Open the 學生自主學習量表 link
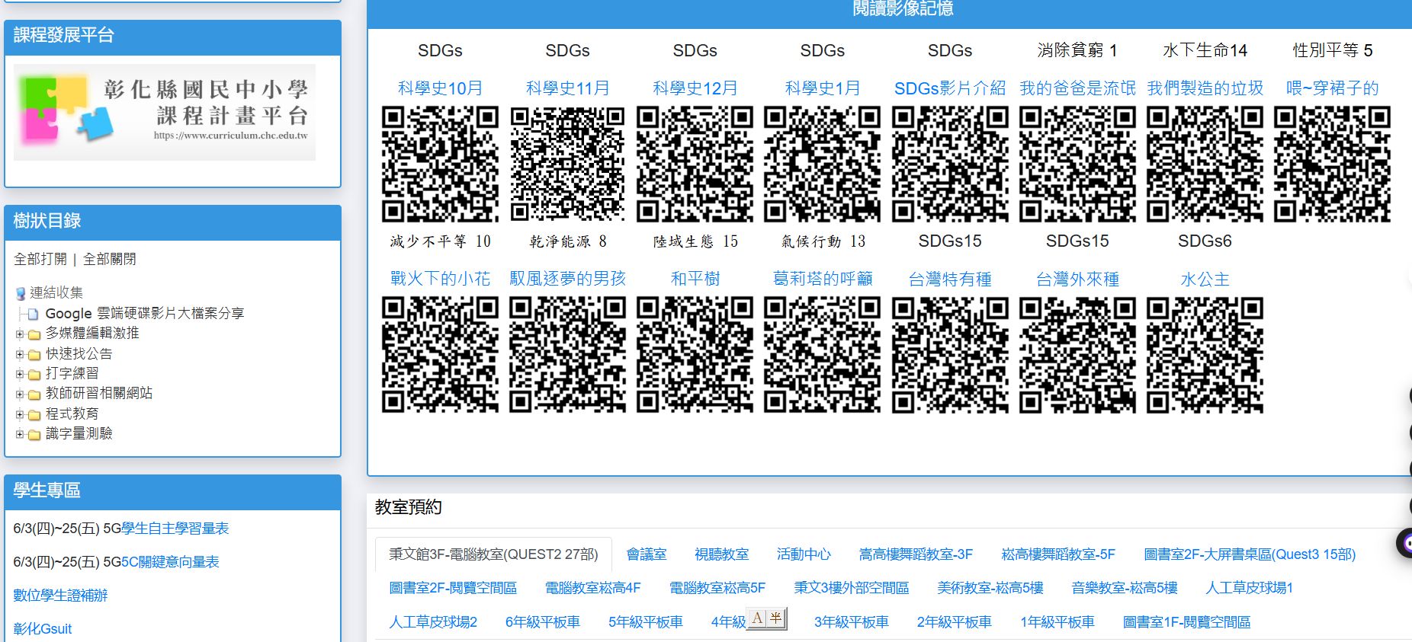Image resolution: width=1412 pixels, height=642 pixels. pyautogui.click(x=175, y=529)
